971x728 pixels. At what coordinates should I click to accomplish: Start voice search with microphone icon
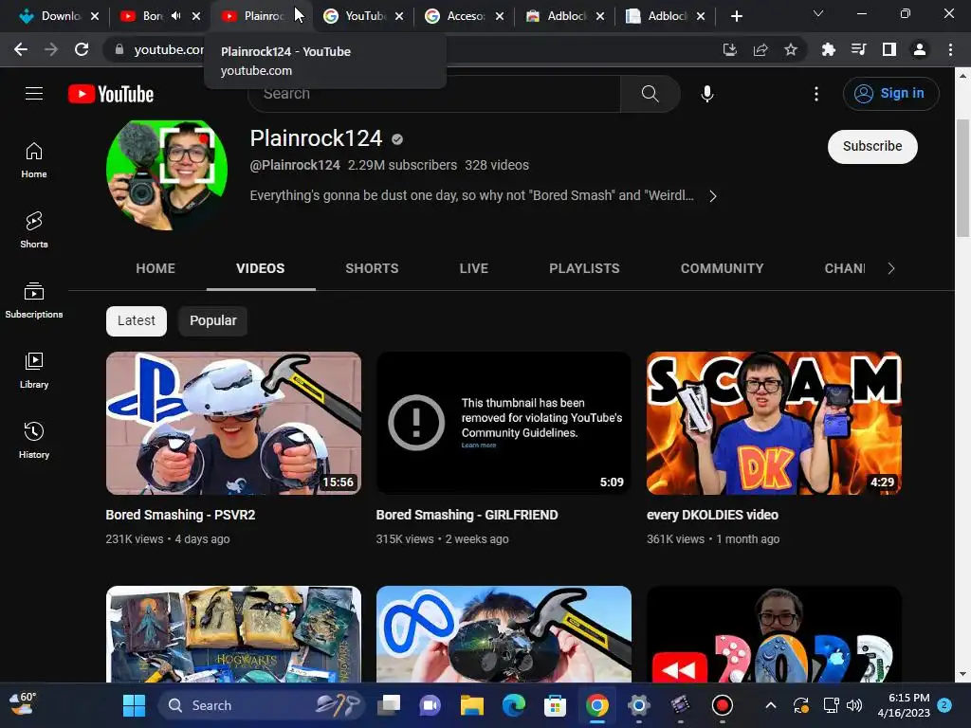pos(706,94)
